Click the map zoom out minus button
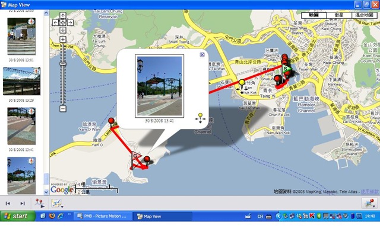The image size is (380, 226). pos(63,109)
